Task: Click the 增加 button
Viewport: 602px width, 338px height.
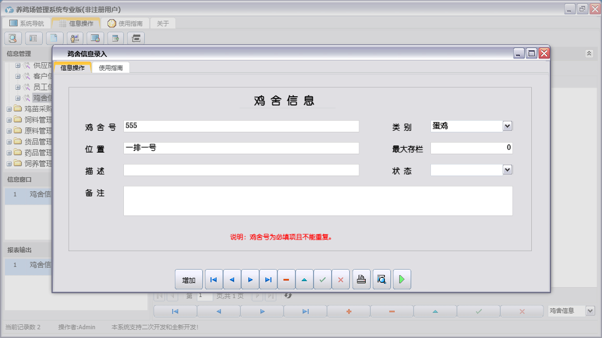Action: coord(189,279)
